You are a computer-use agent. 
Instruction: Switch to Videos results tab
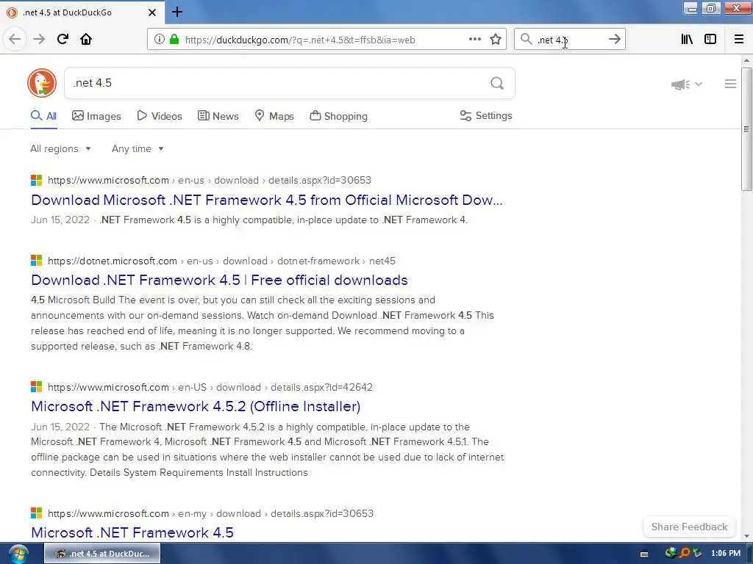tap(160, 116)
